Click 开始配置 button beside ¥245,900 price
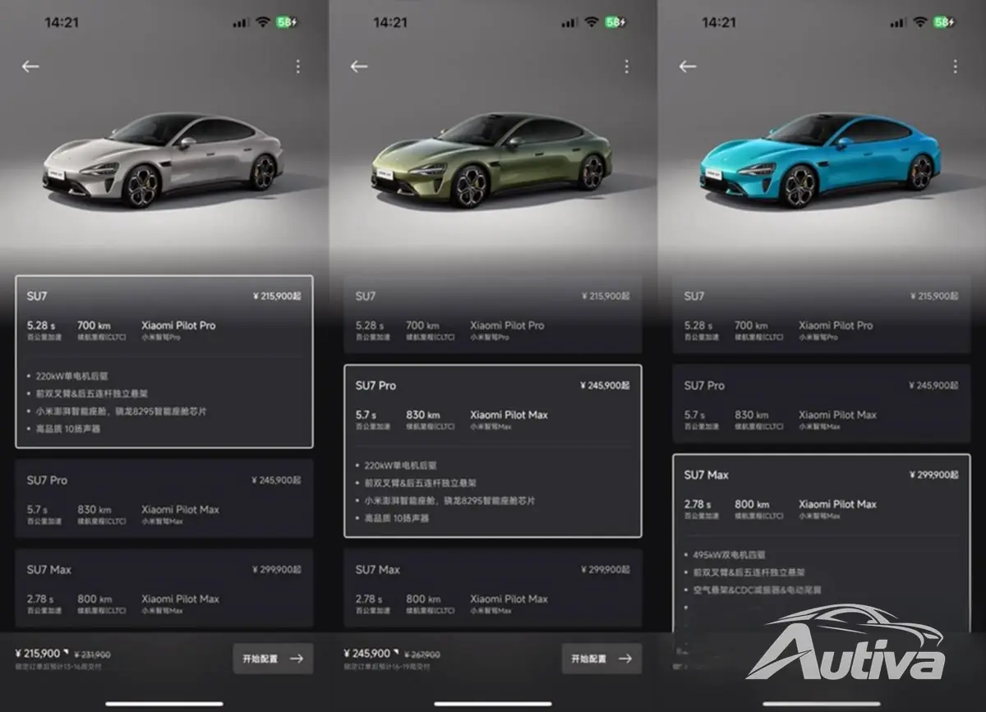Image resolution: width=986 pixels, height=712 pixels. (601, 659)
